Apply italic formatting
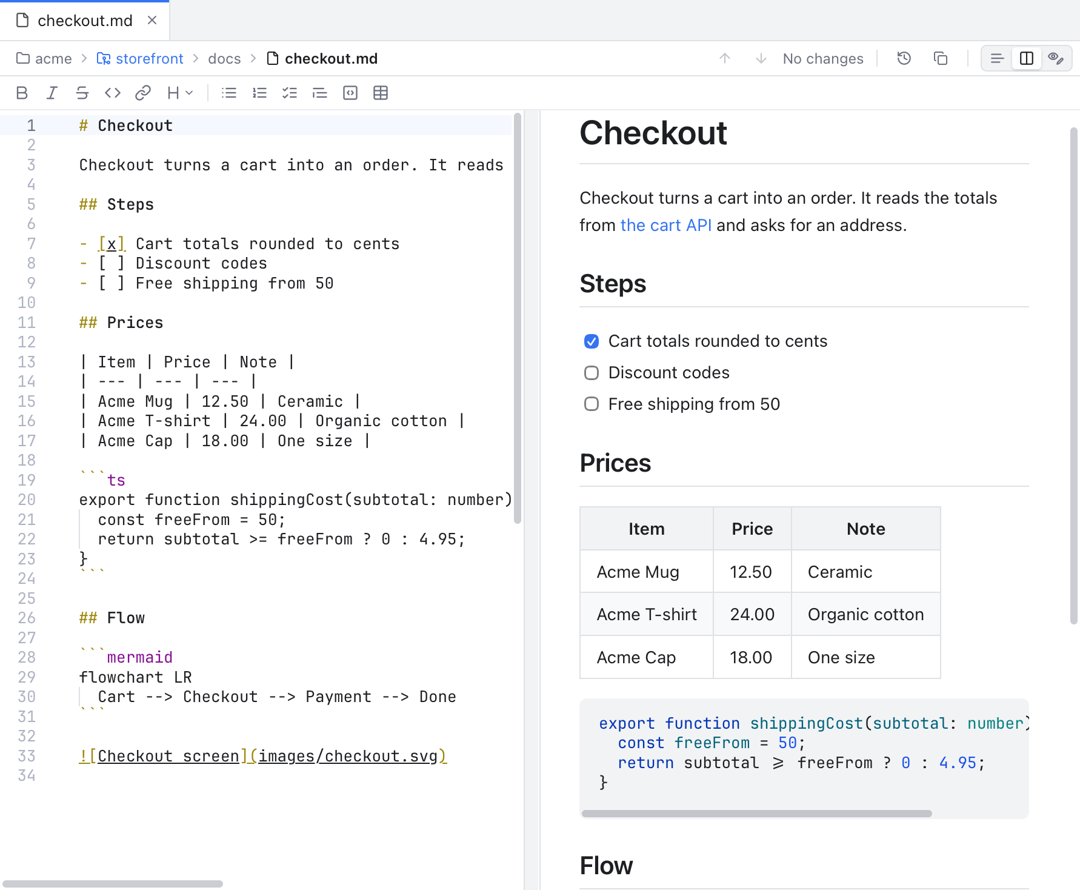 click(52, 93)
